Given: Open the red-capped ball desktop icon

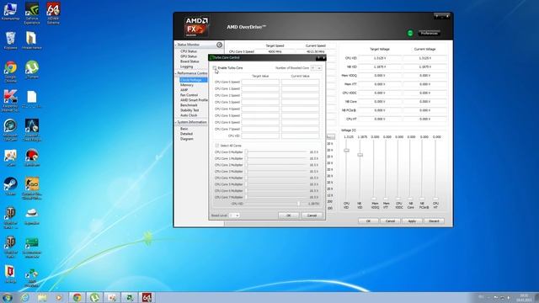Looking at the screenshot, I should (x=32, y=158).
